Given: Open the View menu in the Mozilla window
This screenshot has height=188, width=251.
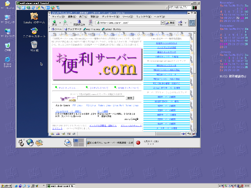Looking at the screenshot, I should [83, 16].
